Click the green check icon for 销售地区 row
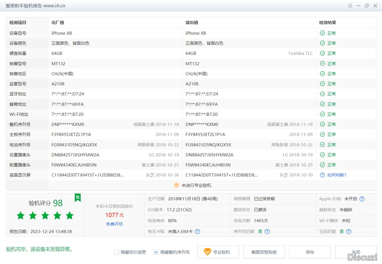Image resolution: width=382 pixels, height=264 pixels. (322, 74)
